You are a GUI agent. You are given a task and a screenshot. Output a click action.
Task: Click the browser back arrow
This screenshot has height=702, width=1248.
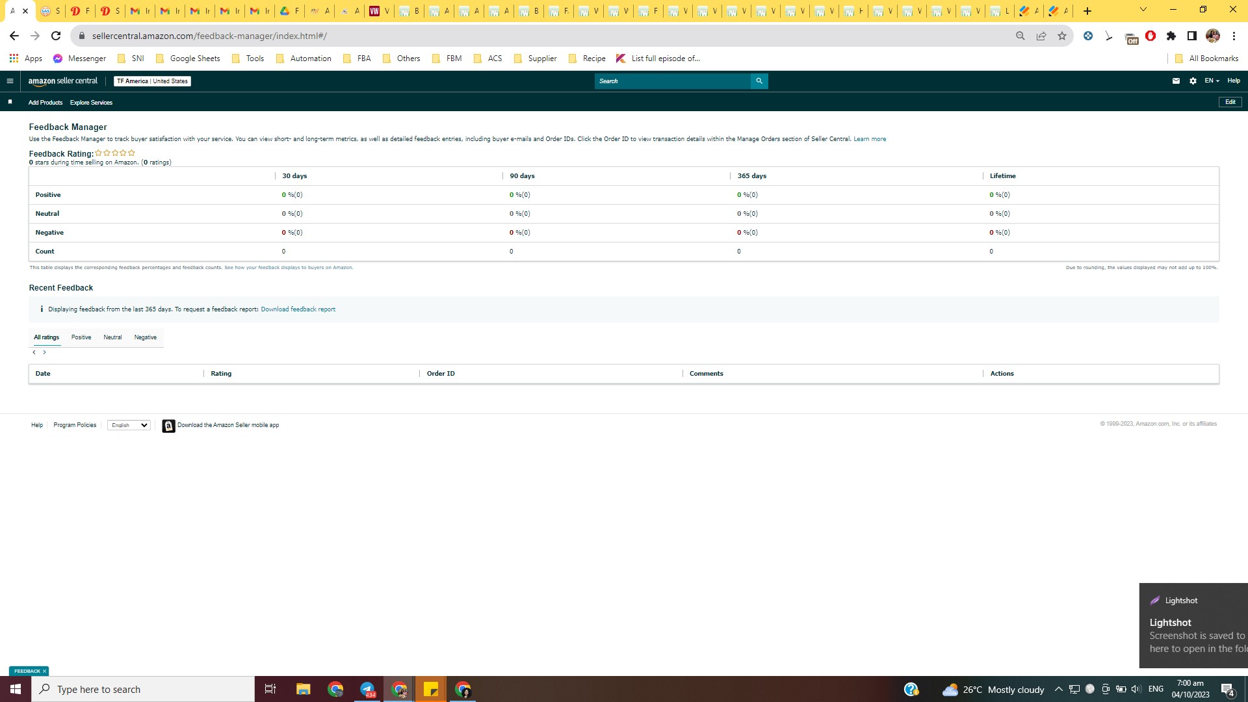[14, 36]
